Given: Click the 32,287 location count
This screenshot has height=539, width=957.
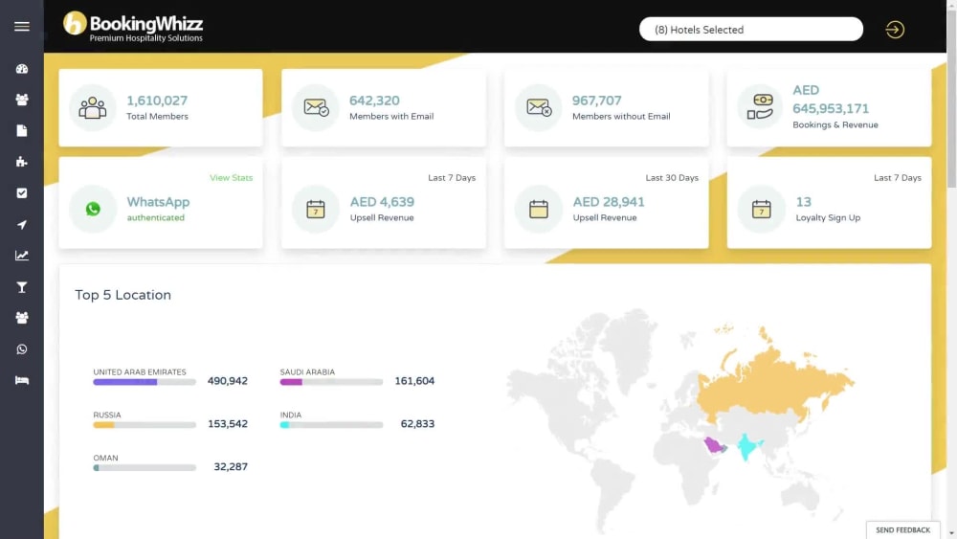Looking at the screenshot, I should tap(231, 466).
